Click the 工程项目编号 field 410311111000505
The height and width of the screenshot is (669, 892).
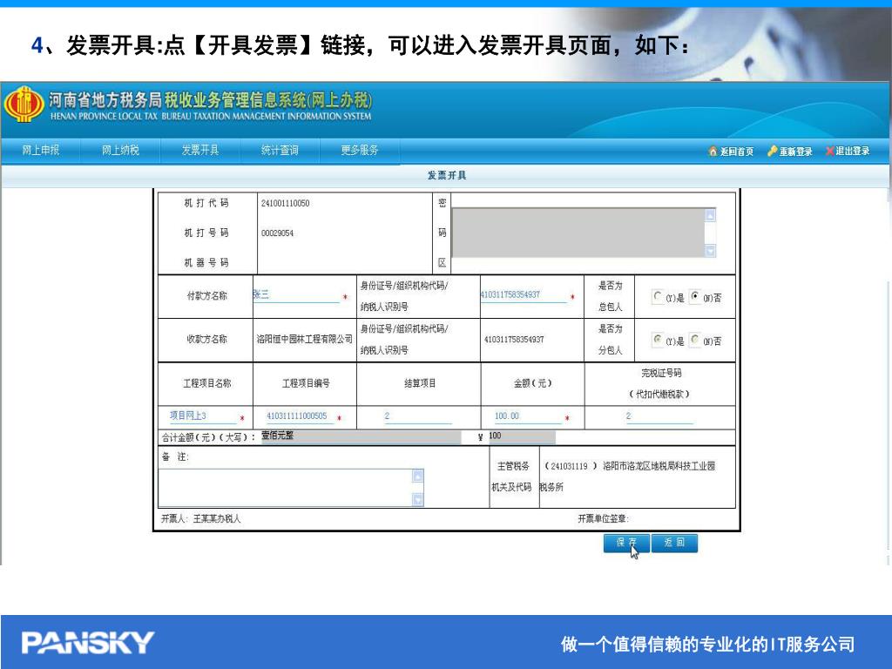[300, 416]
